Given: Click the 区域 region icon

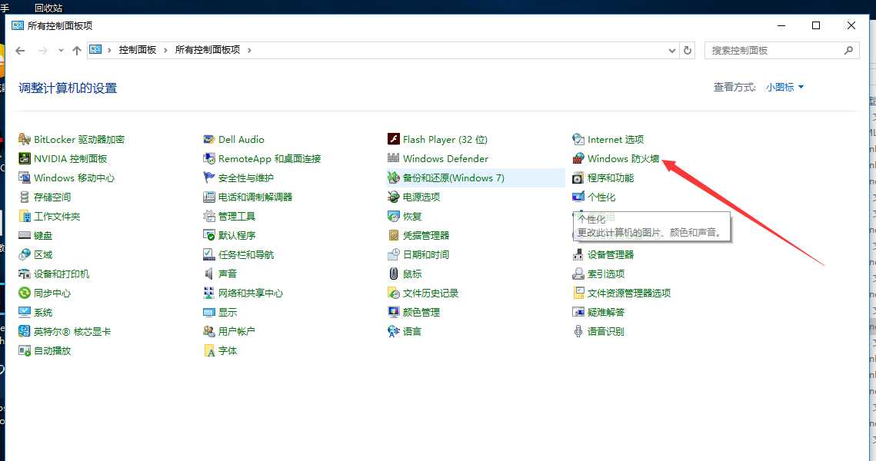Looking at the screenshot, I should 24,255.
